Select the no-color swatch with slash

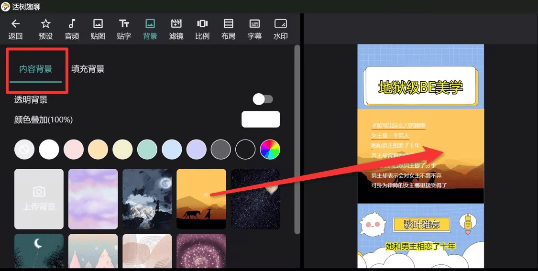click(24, 150)
